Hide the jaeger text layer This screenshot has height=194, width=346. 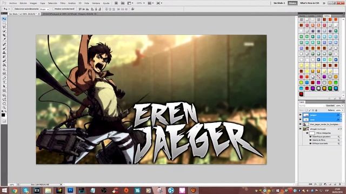[x=300, y=115]
